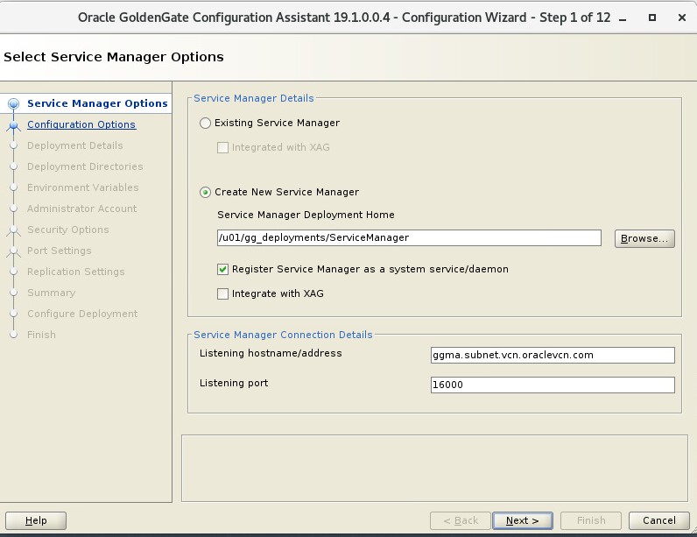Click Summary step in sidebar
Viewport: 697px width, 537px height.
51,293
